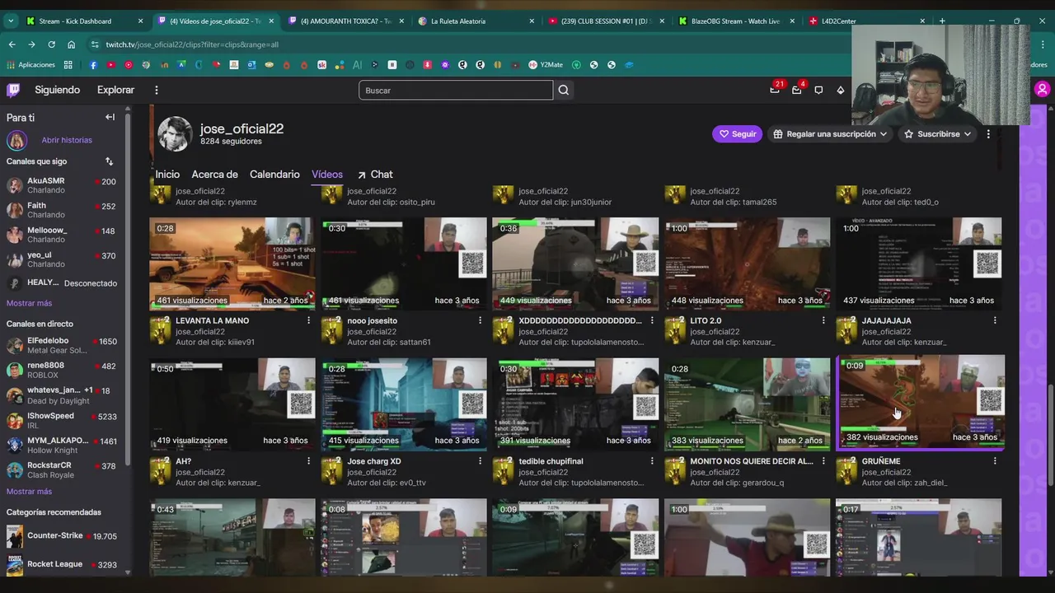
Task: Open options for GRUÑEME clip
Action: pyautogui.click(x=995, y=461)
